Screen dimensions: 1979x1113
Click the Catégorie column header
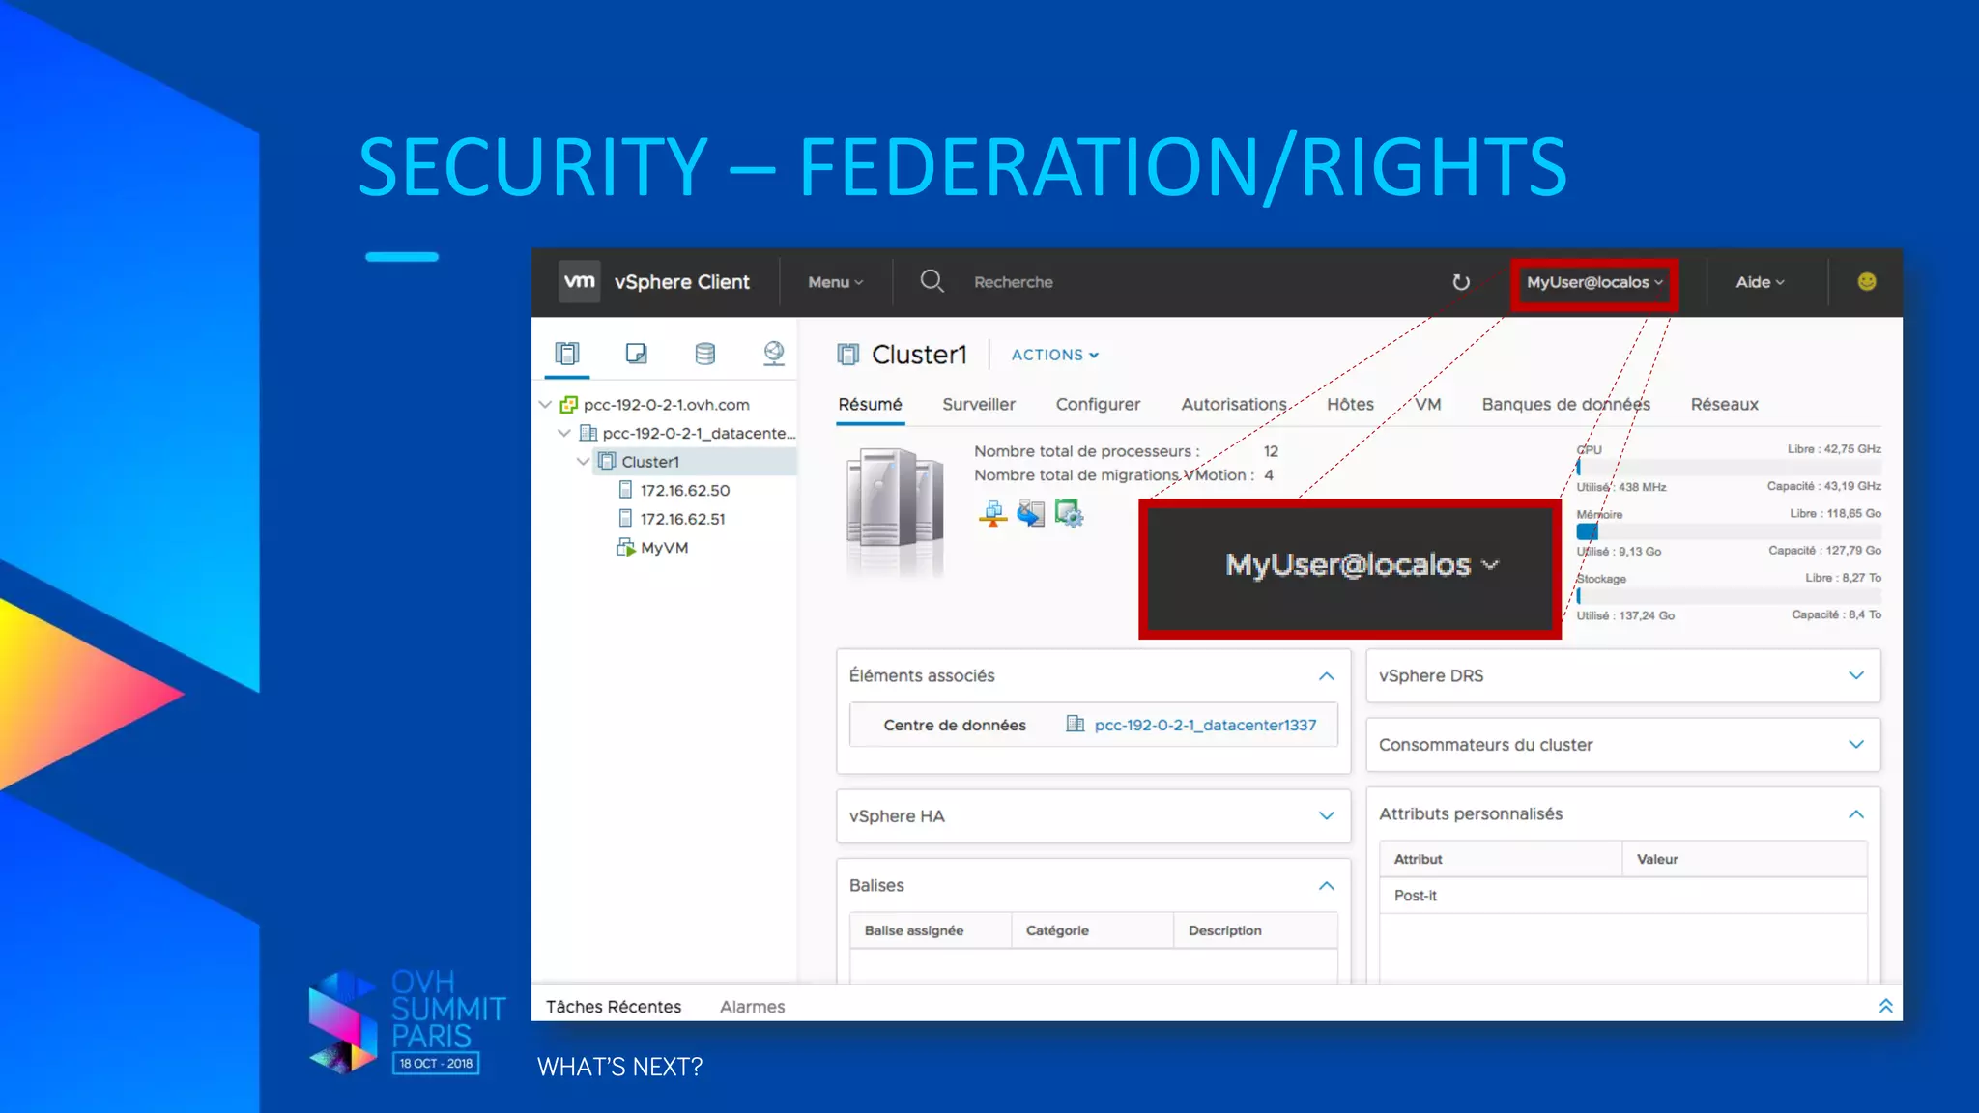click(1093, 930)
